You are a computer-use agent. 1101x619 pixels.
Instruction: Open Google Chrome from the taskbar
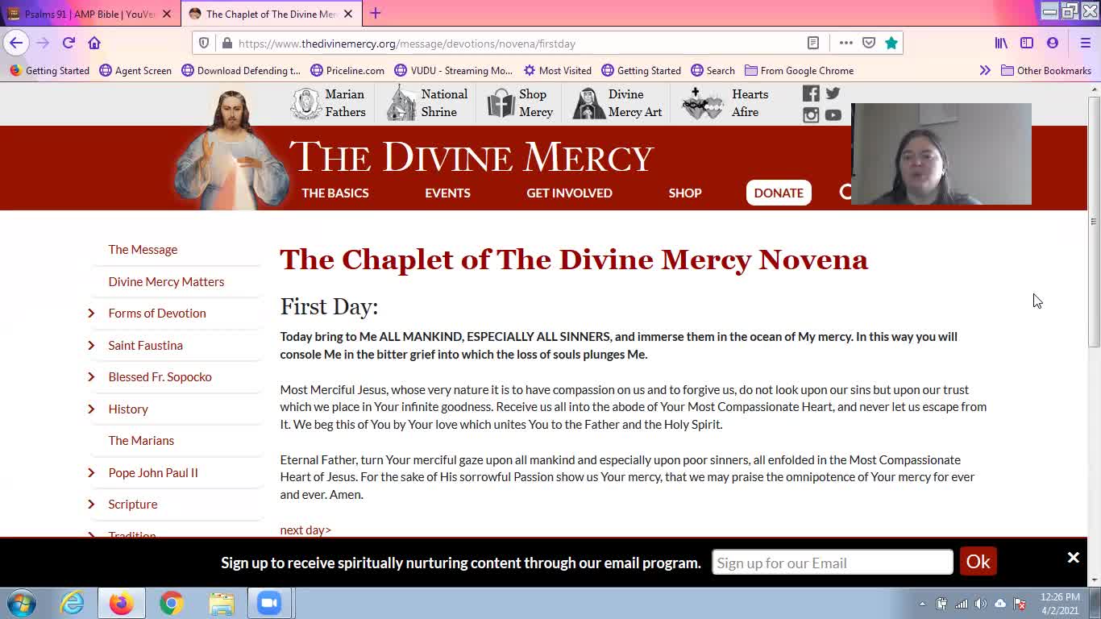point(171,603)
